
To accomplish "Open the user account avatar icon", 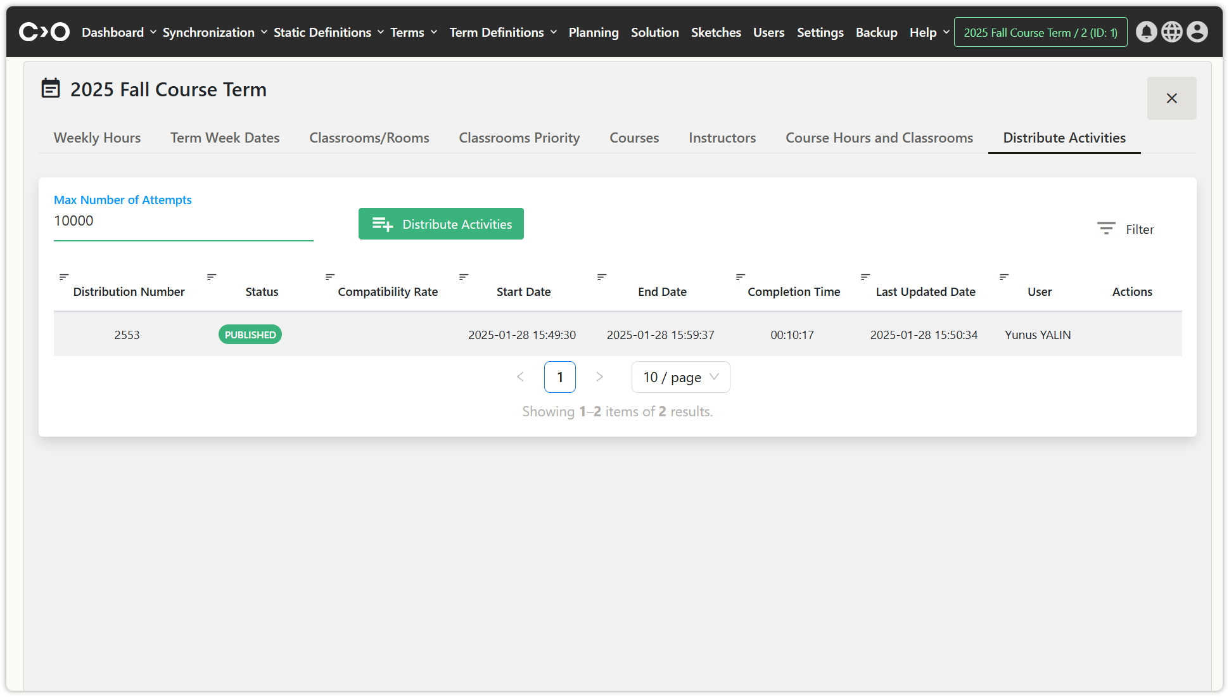I will (x=1197, y=32).
